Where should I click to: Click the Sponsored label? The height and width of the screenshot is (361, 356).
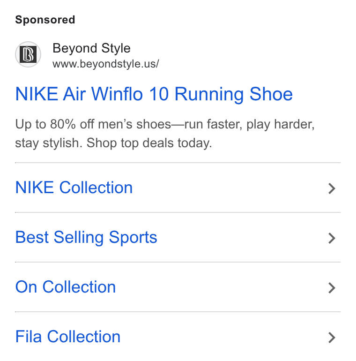[45, 20]
